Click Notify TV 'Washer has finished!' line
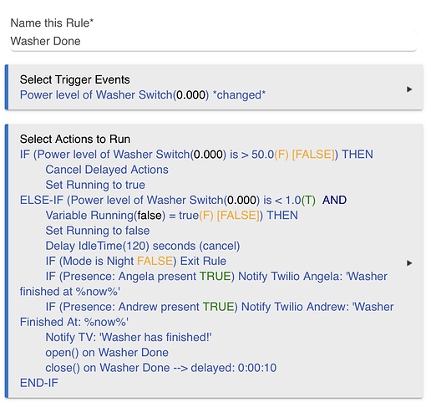431x418 pixels. click(129, 338)
